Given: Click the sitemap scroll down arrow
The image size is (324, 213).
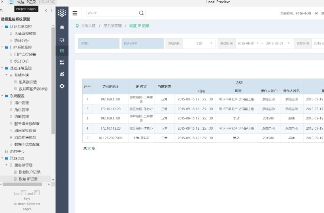Looking at the screenshot, I should point(53,180).
